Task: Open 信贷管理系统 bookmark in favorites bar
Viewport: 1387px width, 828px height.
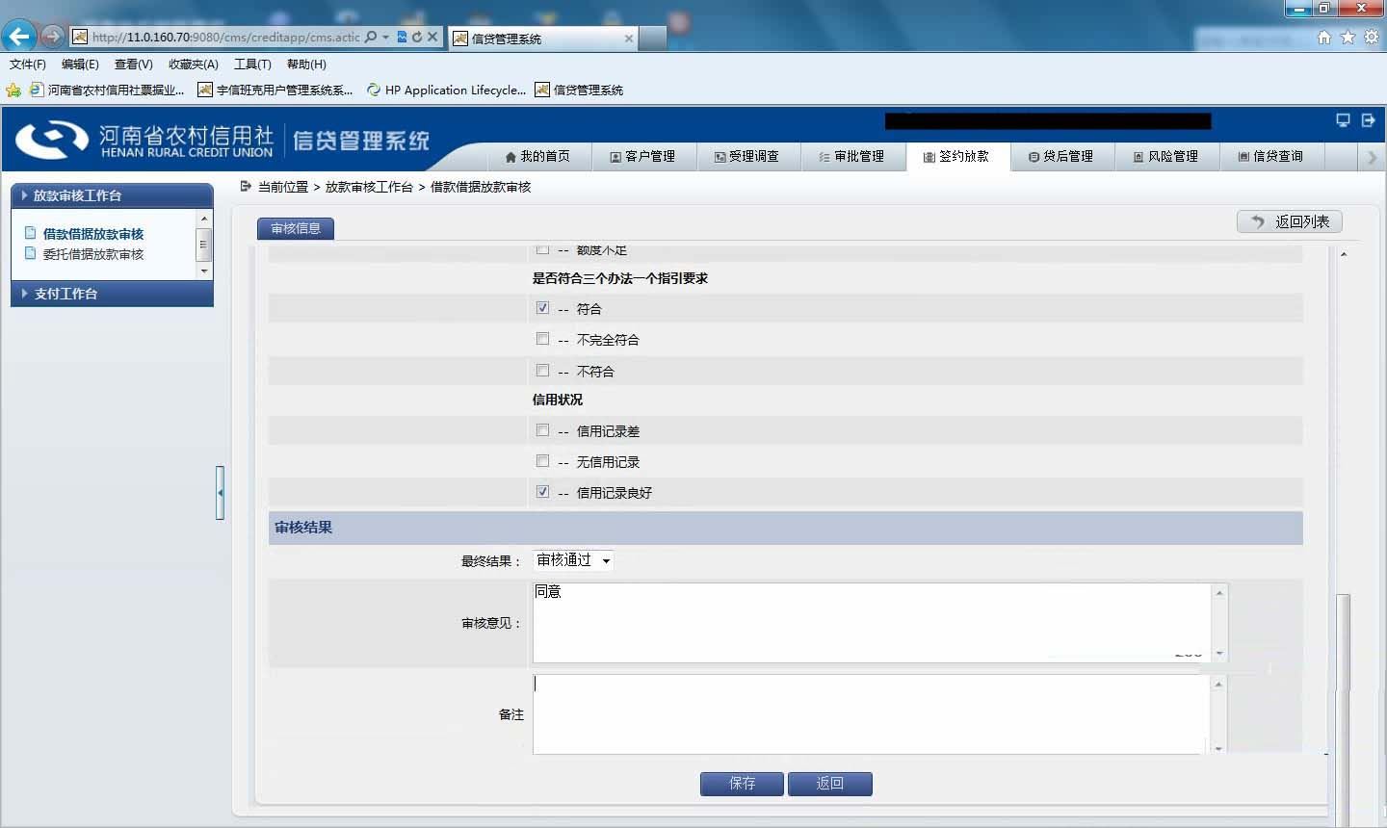Action: pos(580,90)
